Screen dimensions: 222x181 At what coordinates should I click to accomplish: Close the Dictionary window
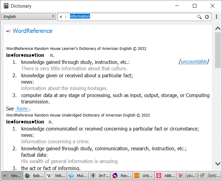[213, 6]
